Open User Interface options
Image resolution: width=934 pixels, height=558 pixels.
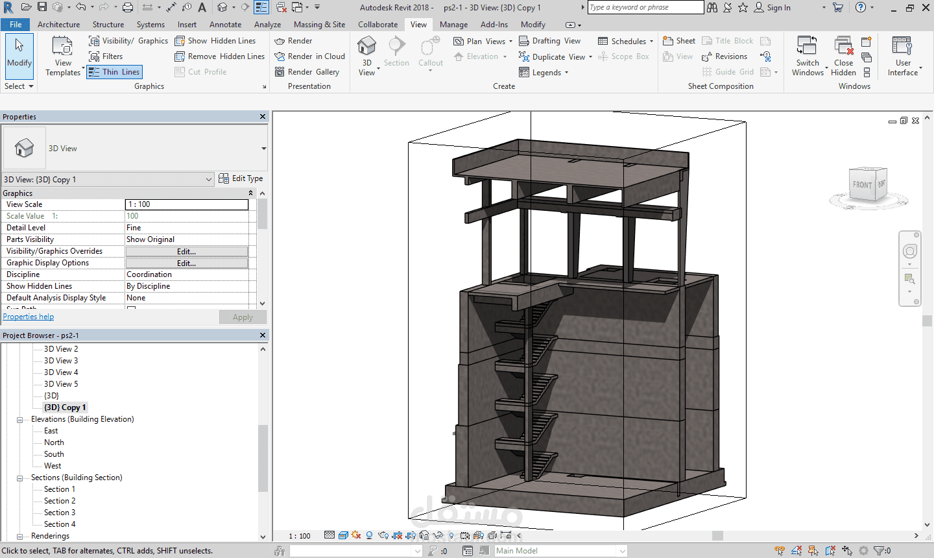pos(903,56)
